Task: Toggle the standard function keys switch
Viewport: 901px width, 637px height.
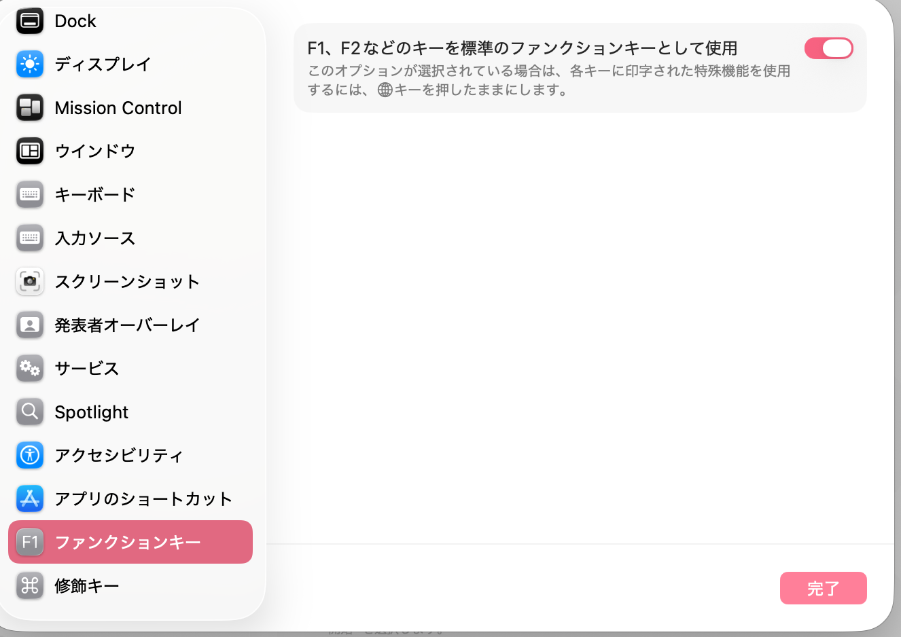Action: [828, 48]
